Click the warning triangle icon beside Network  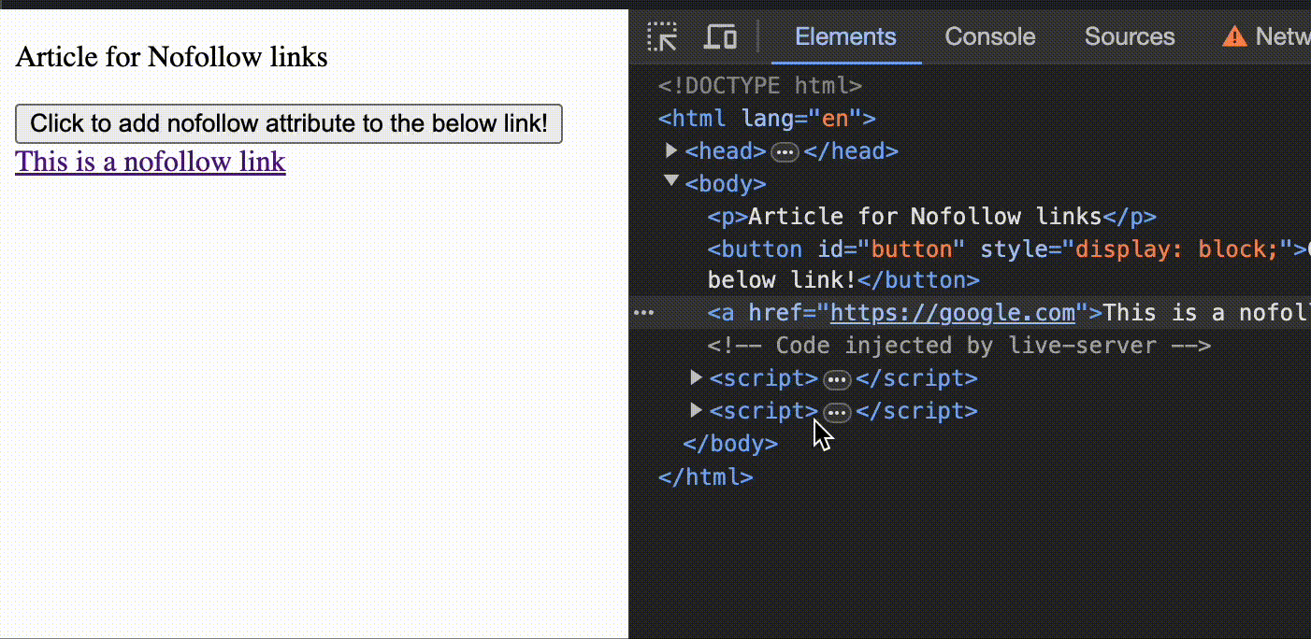click(1234, 37)
